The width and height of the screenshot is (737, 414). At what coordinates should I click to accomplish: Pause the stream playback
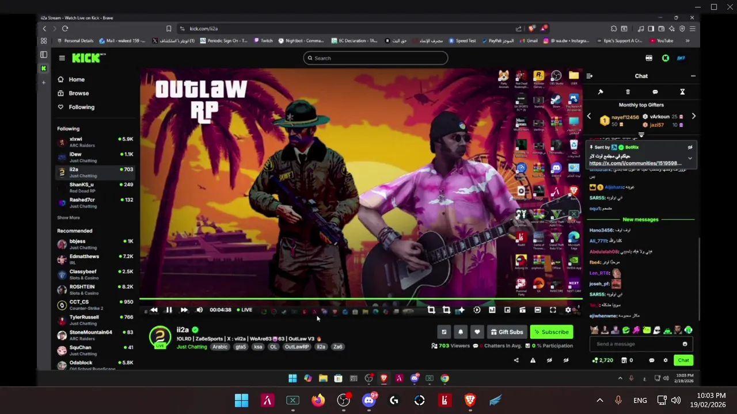[x=169, y=310]
